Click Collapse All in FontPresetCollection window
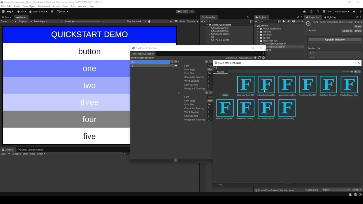 point(245,58)
